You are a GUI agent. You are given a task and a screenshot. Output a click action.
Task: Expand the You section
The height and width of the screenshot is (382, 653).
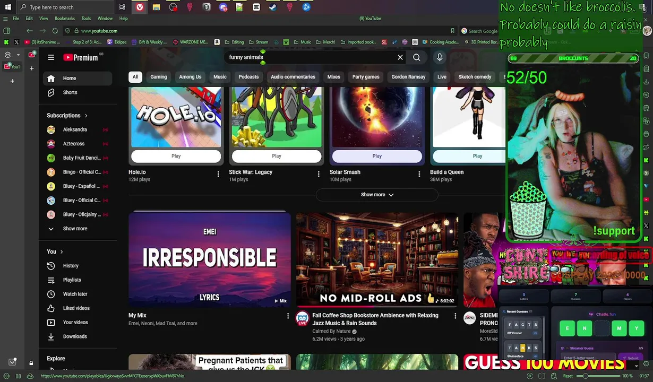tap(61, 252)
